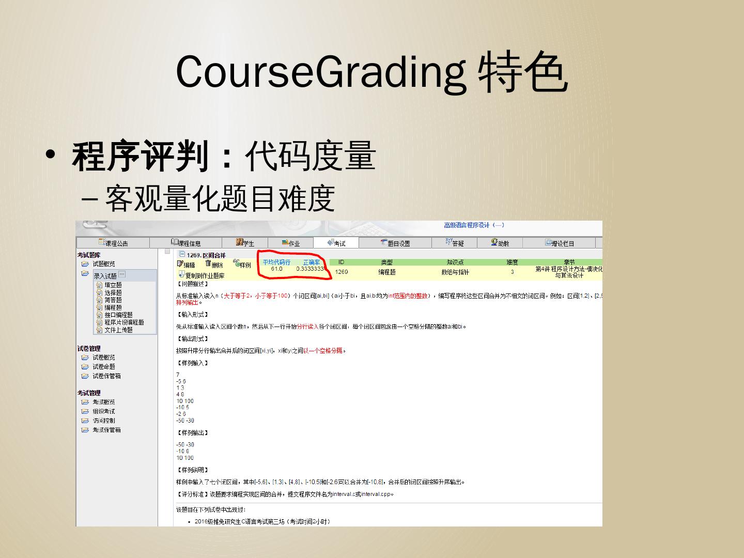Click the document icon beside 文件上传题

(100, 330)
